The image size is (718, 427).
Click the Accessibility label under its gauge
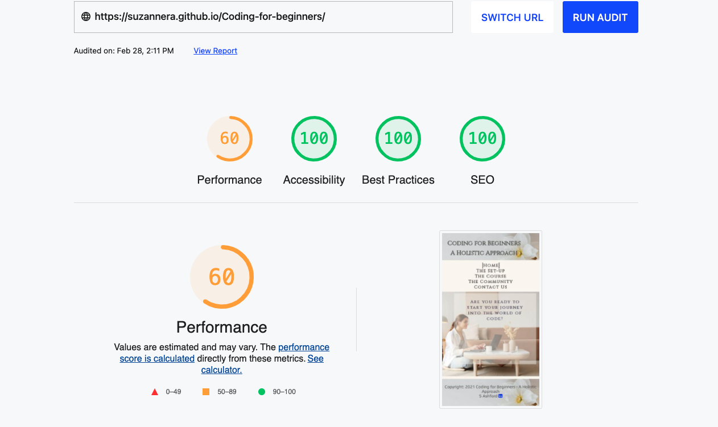[313, 180]
